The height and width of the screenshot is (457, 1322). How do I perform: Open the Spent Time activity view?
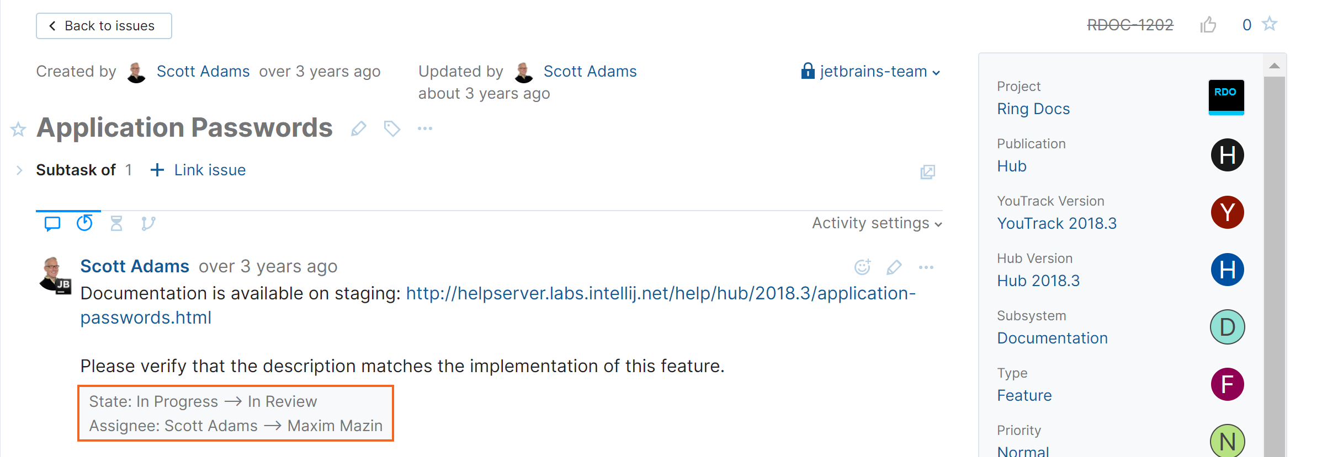(116, 223)
